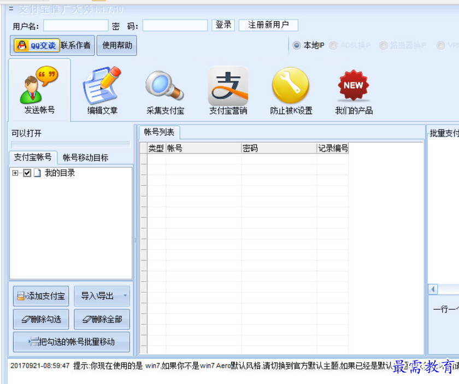Open the 编辑文章 edit article tool
This screenshot has height=384, width=459.
coord(102,91)
